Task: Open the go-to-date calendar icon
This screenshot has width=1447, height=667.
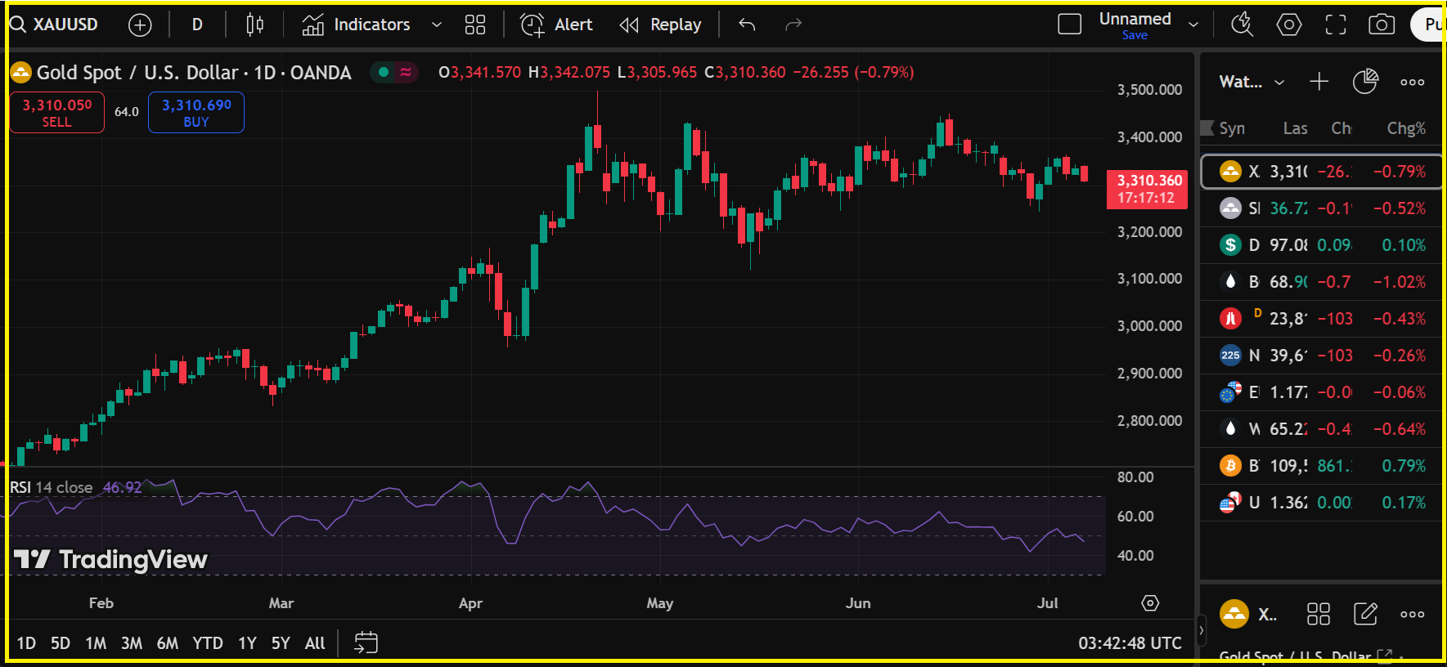Action: tap(366, 642)
